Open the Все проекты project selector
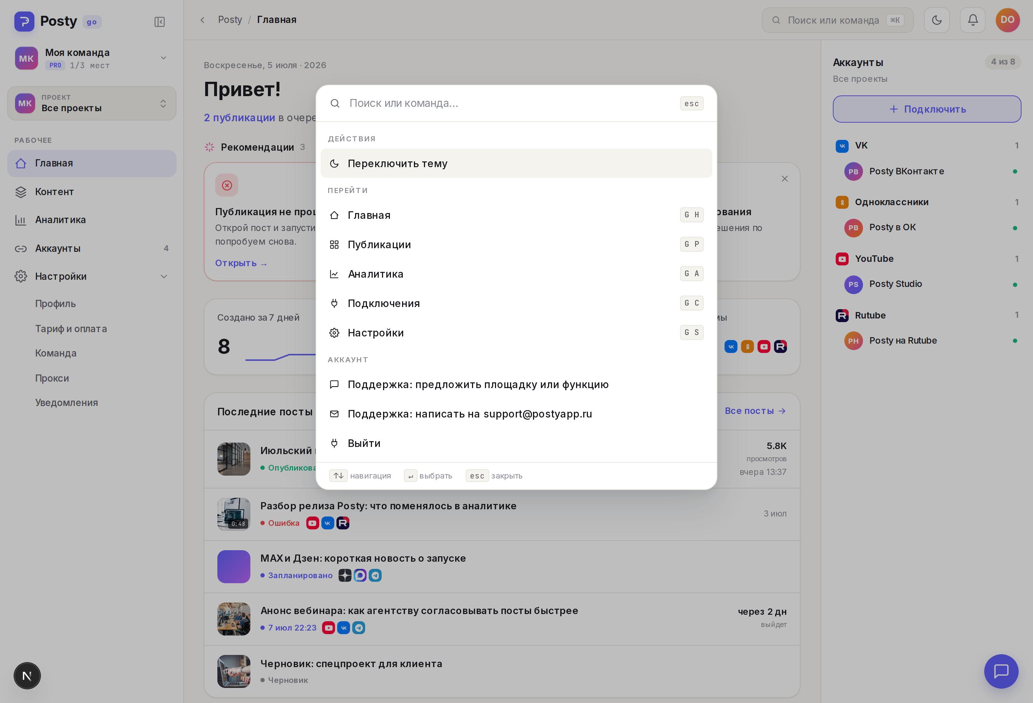Viewport: 1033px width, 703px height. [91, 104]
